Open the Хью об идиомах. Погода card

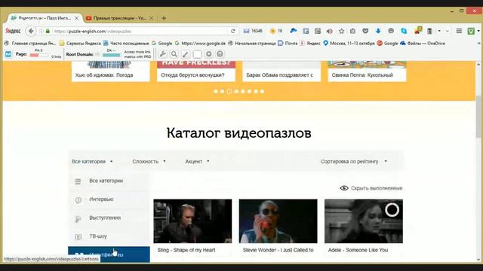click(111, 72)
